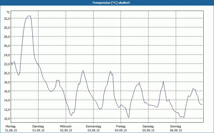This screenshot has width=214, height=133.
Task: Click the highest temperature peak on Monday
Action: [x=29, y=16]
